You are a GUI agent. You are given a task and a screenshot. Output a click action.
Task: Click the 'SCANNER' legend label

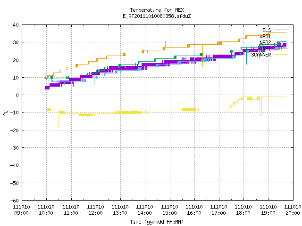click(x=261, y=55)
